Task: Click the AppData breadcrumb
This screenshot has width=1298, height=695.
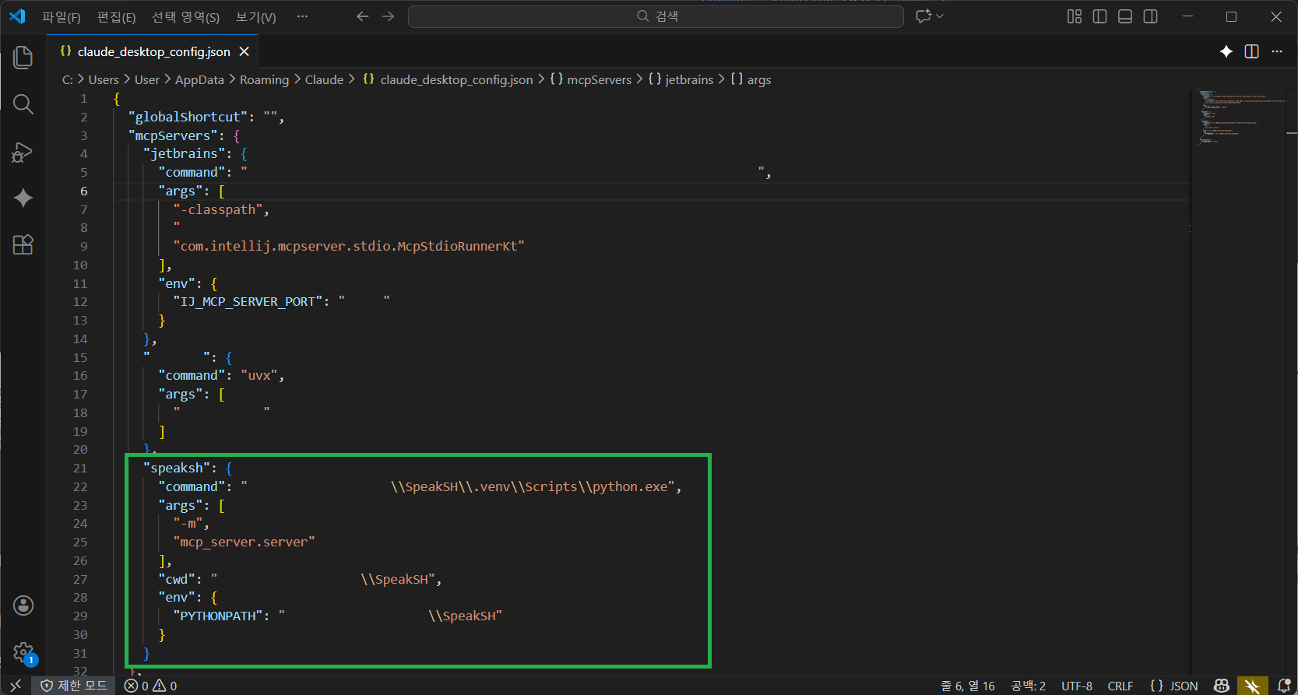Action: coord(199,79)
